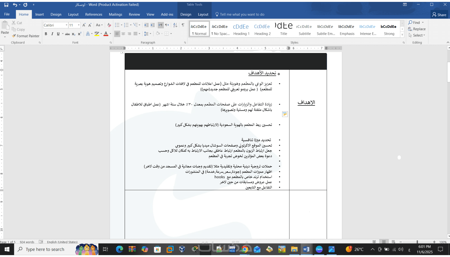Open multilevel list options
This screenshot has width=450, height=257.
pyautogui.click(x=139, y=25)
